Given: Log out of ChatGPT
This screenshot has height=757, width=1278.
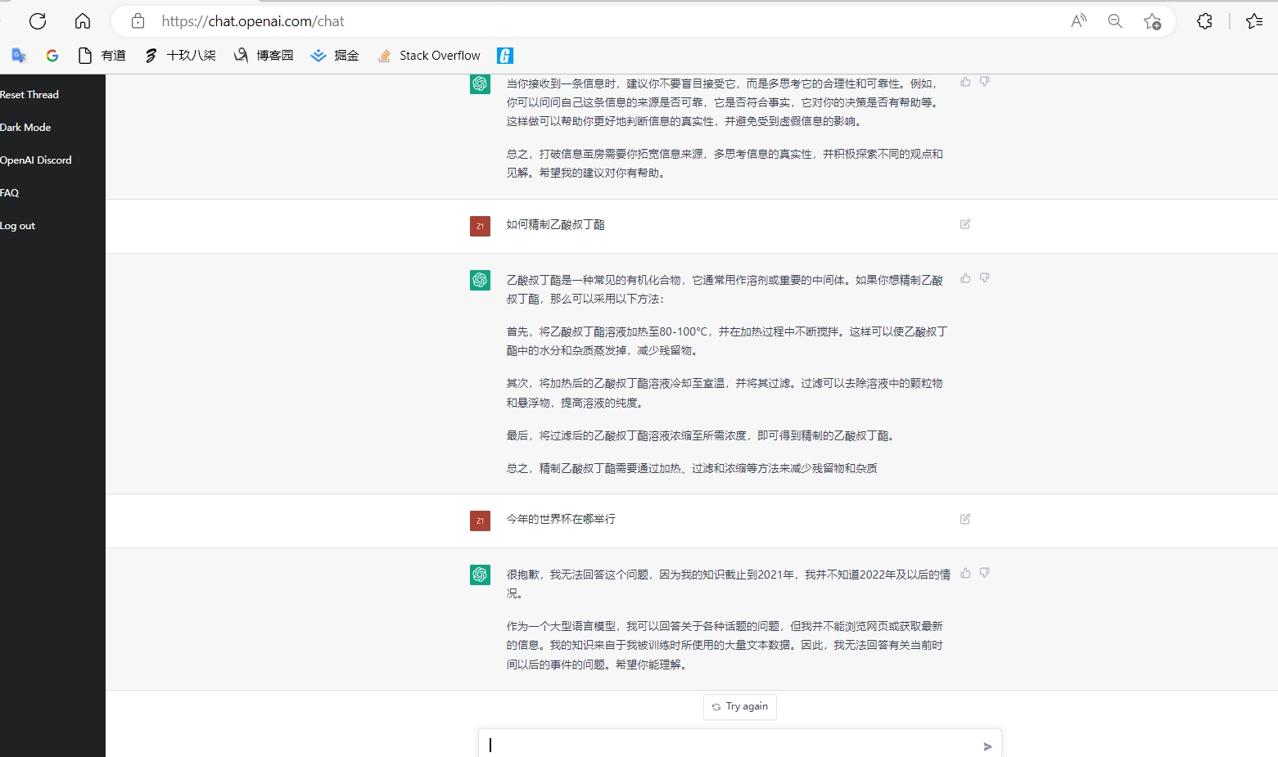Looking at the screenshot, I should (18, 225).
